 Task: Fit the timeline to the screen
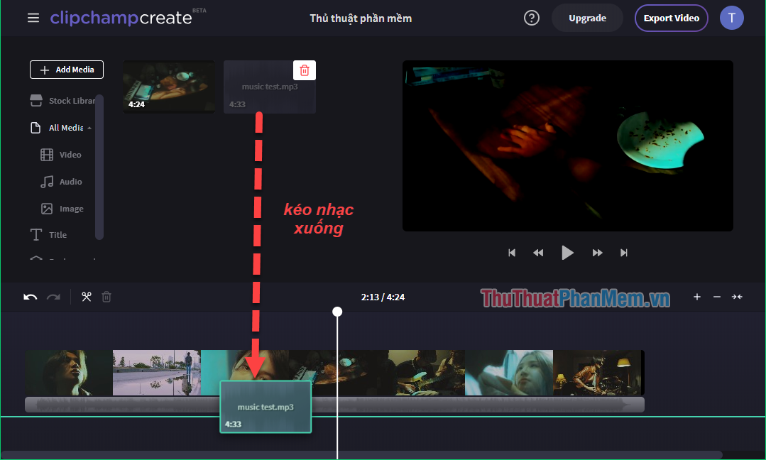737,297
